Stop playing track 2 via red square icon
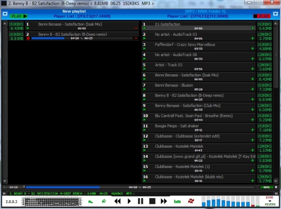The width and height of the screenshot is (281, 209). (x=28, y=38)
